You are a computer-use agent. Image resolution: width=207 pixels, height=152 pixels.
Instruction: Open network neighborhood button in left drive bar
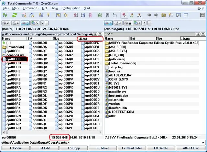click(35, 23)
